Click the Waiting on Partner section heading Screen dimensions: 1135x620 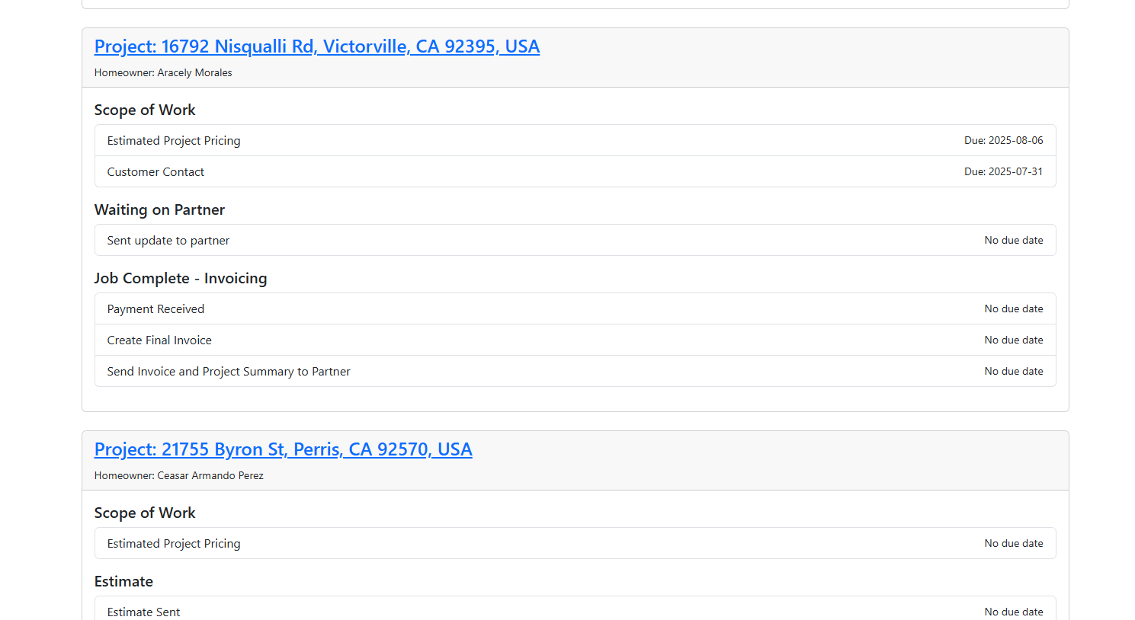point(159,210)
